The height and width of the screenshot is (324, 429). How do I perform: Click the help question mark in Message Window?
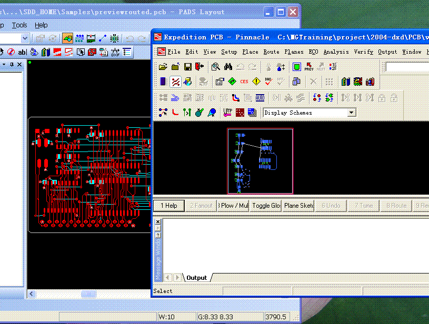pos(158,235)
